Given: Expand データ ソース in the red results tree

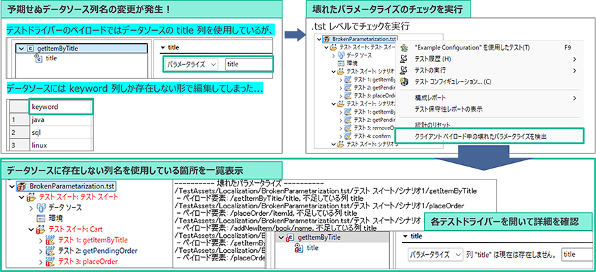Looking at the screenshot, I should point(32,208).
